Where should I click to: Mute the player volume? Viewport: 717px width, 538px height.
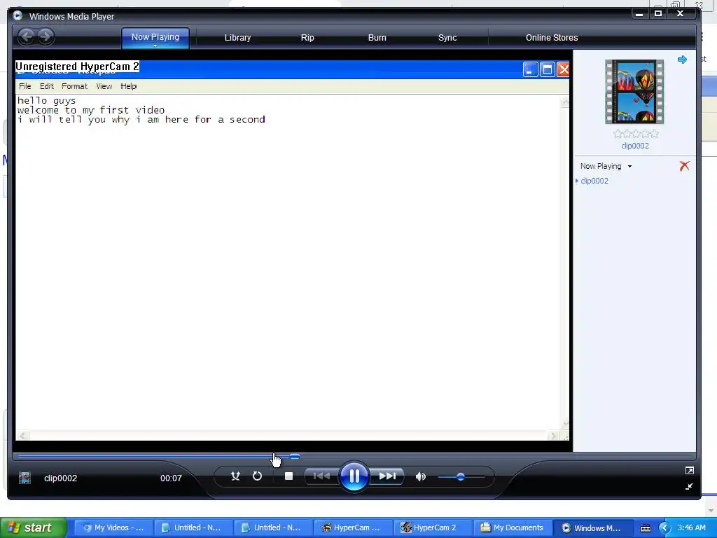click(x=421, y=476)
